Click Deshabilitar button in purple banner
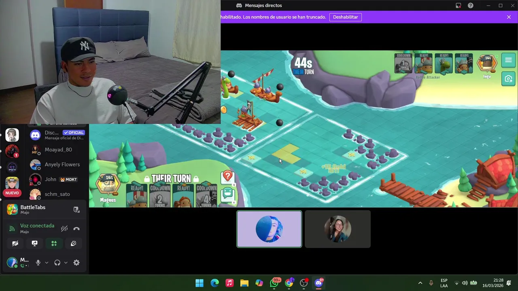518x291 pixels. pos(346,17)
